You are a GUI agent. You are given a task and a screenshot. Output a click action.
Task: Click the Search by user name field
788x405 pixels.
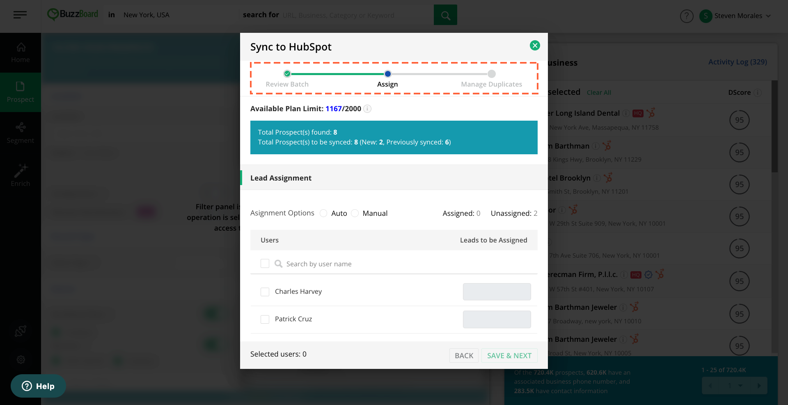tap(406, 264)
